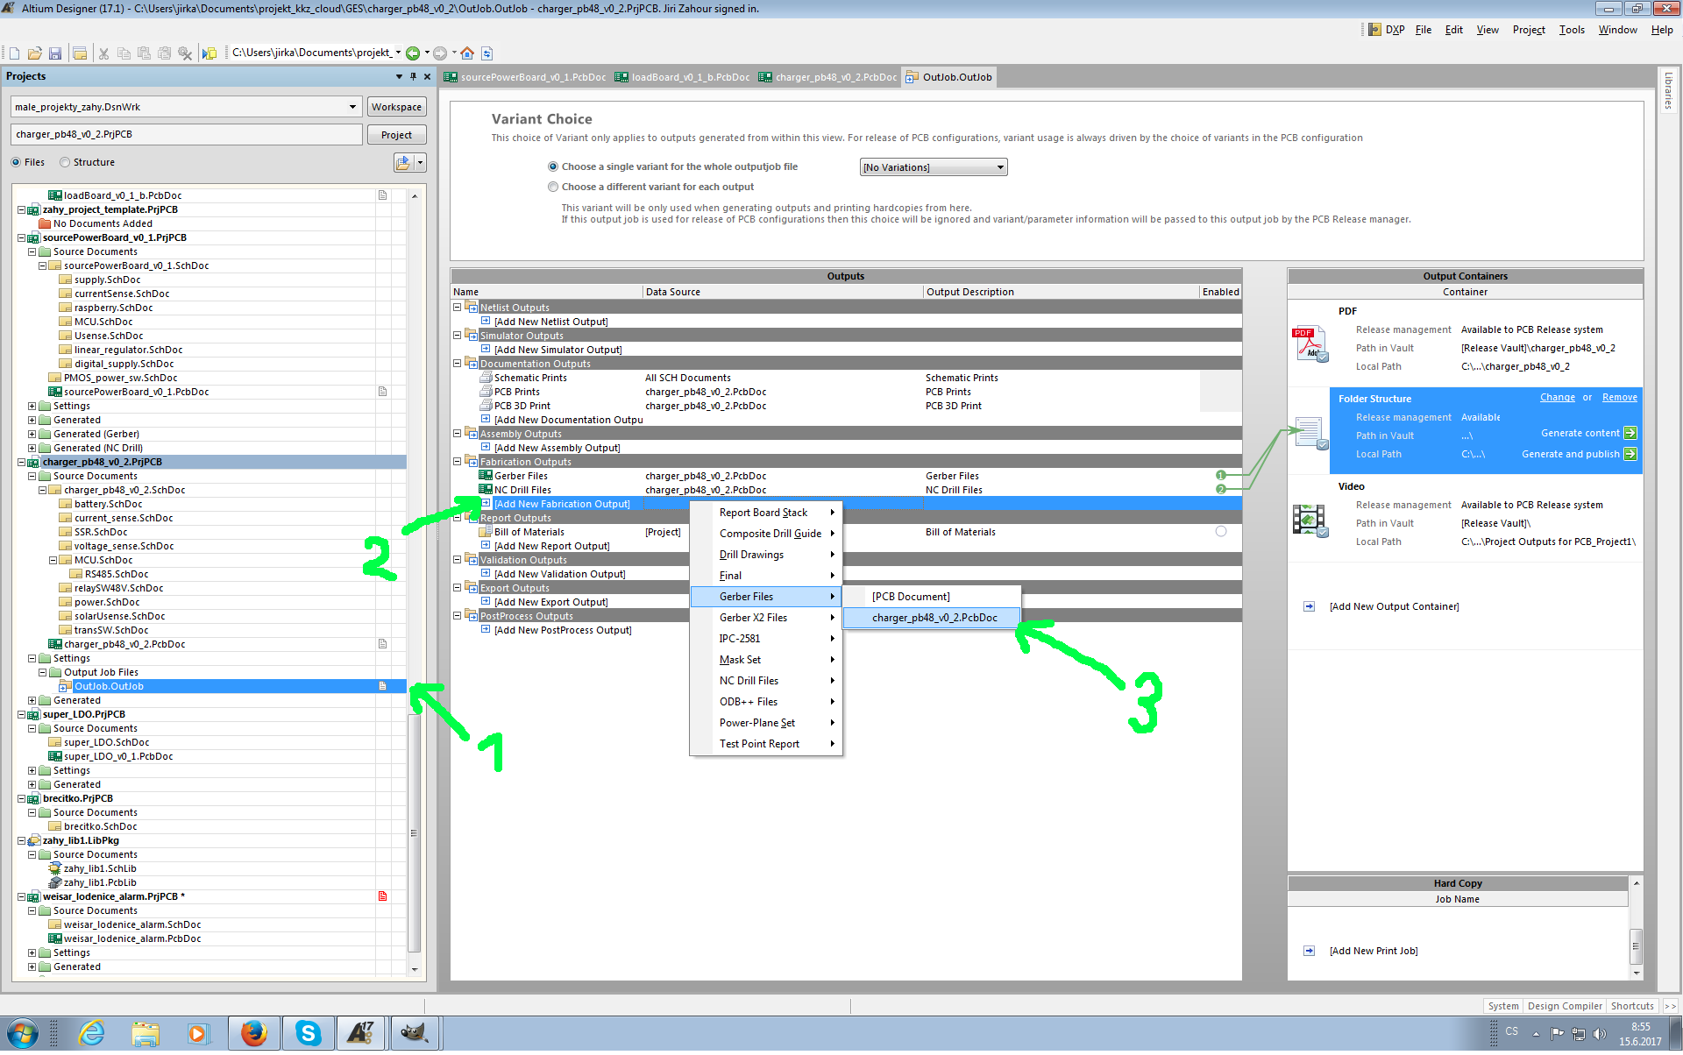1683x1055 pixels.
Task: Click the PDF container icon
Action: (1310, 344)
